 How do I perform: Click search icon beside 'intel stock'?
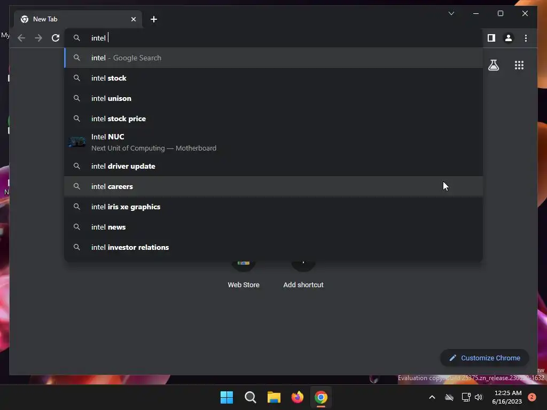[x=77, y=78]
